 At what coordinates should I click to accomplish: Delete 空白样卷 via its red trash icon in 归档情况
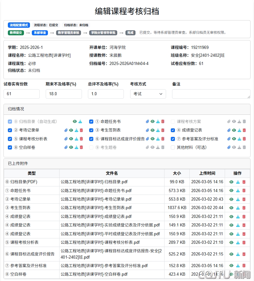point(81,147)
